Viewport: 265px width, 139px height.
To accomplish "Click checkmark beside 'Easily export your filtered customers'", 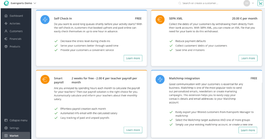I will tap(171, 112).
